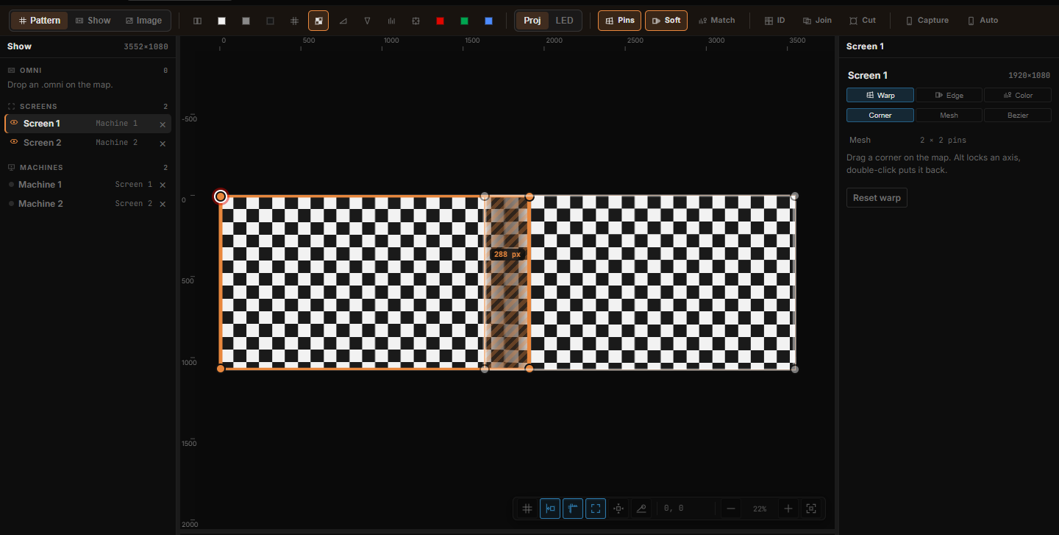The width and height of the screenshot is (1059, 535).
Task: Choose the color bars pattern icon
Action: 391,21
